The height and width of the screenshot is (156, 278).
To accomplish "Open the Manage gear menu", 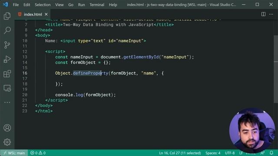I will (7, 142).
